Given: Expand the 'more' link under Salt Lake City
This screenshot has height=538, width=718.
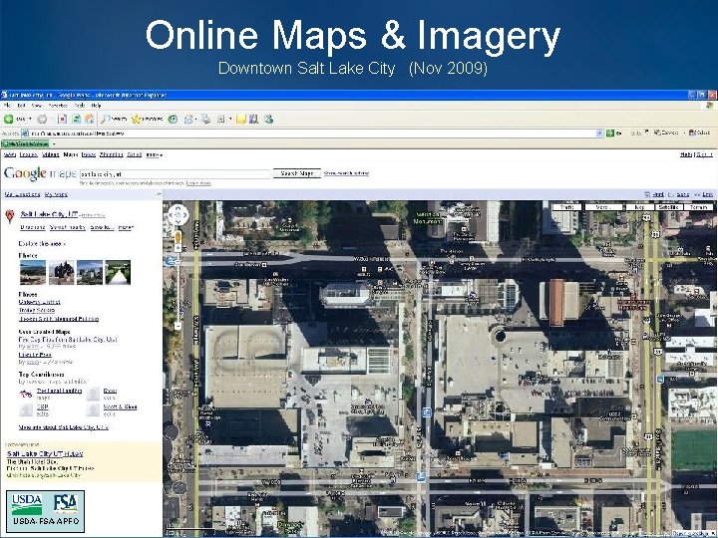Looking at the screenshot, I should (126, 227).
